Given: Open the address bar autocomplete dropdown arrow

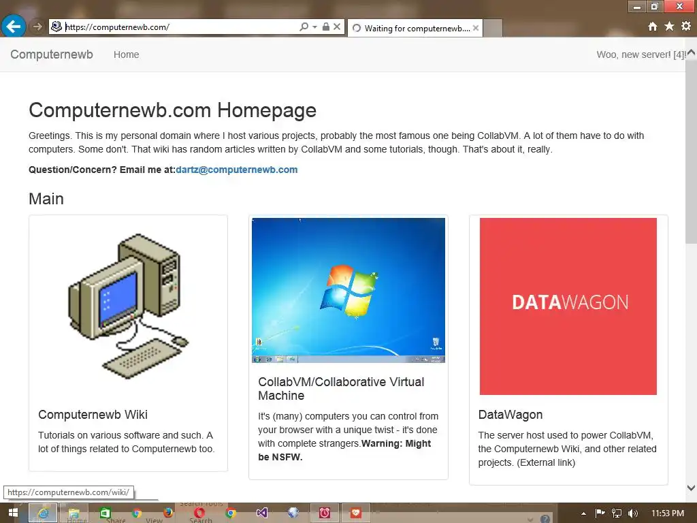Looking at the screenshot, I should point(314,27).
